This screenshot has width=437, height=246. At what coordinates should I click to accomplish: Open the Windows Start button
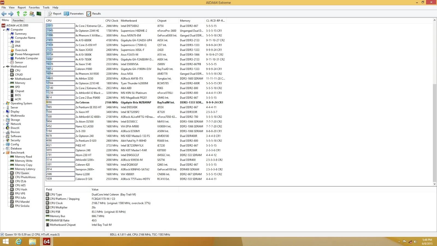tap(5, 241)
